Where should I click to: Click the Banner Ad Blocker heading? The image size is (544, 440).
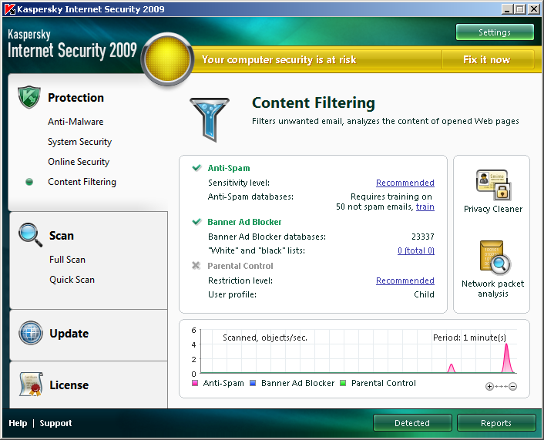[x=244, y=222]
